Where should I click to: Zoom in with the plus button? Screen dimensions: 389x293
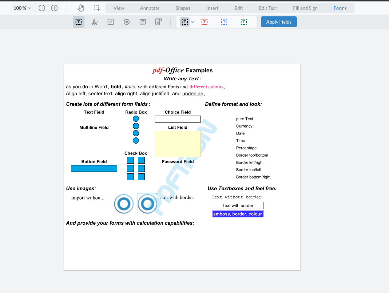pyautogui.click(x=54, y=8)
